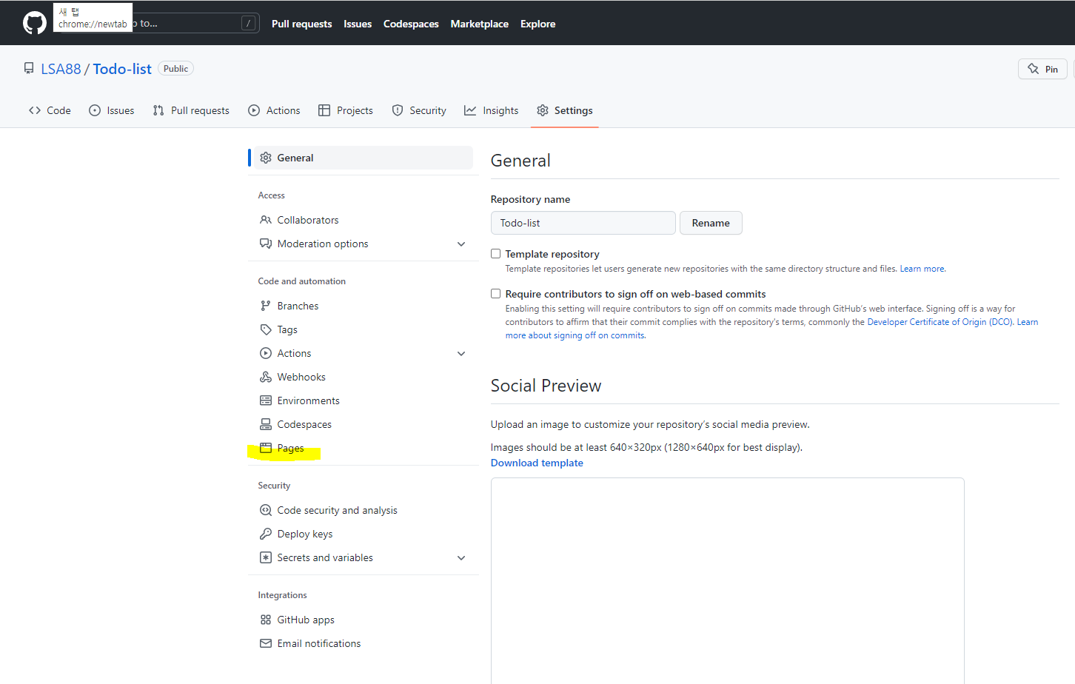Click the tag icon beside Tags
Viewport: 1075px width, 684px height.
[266, 329]
